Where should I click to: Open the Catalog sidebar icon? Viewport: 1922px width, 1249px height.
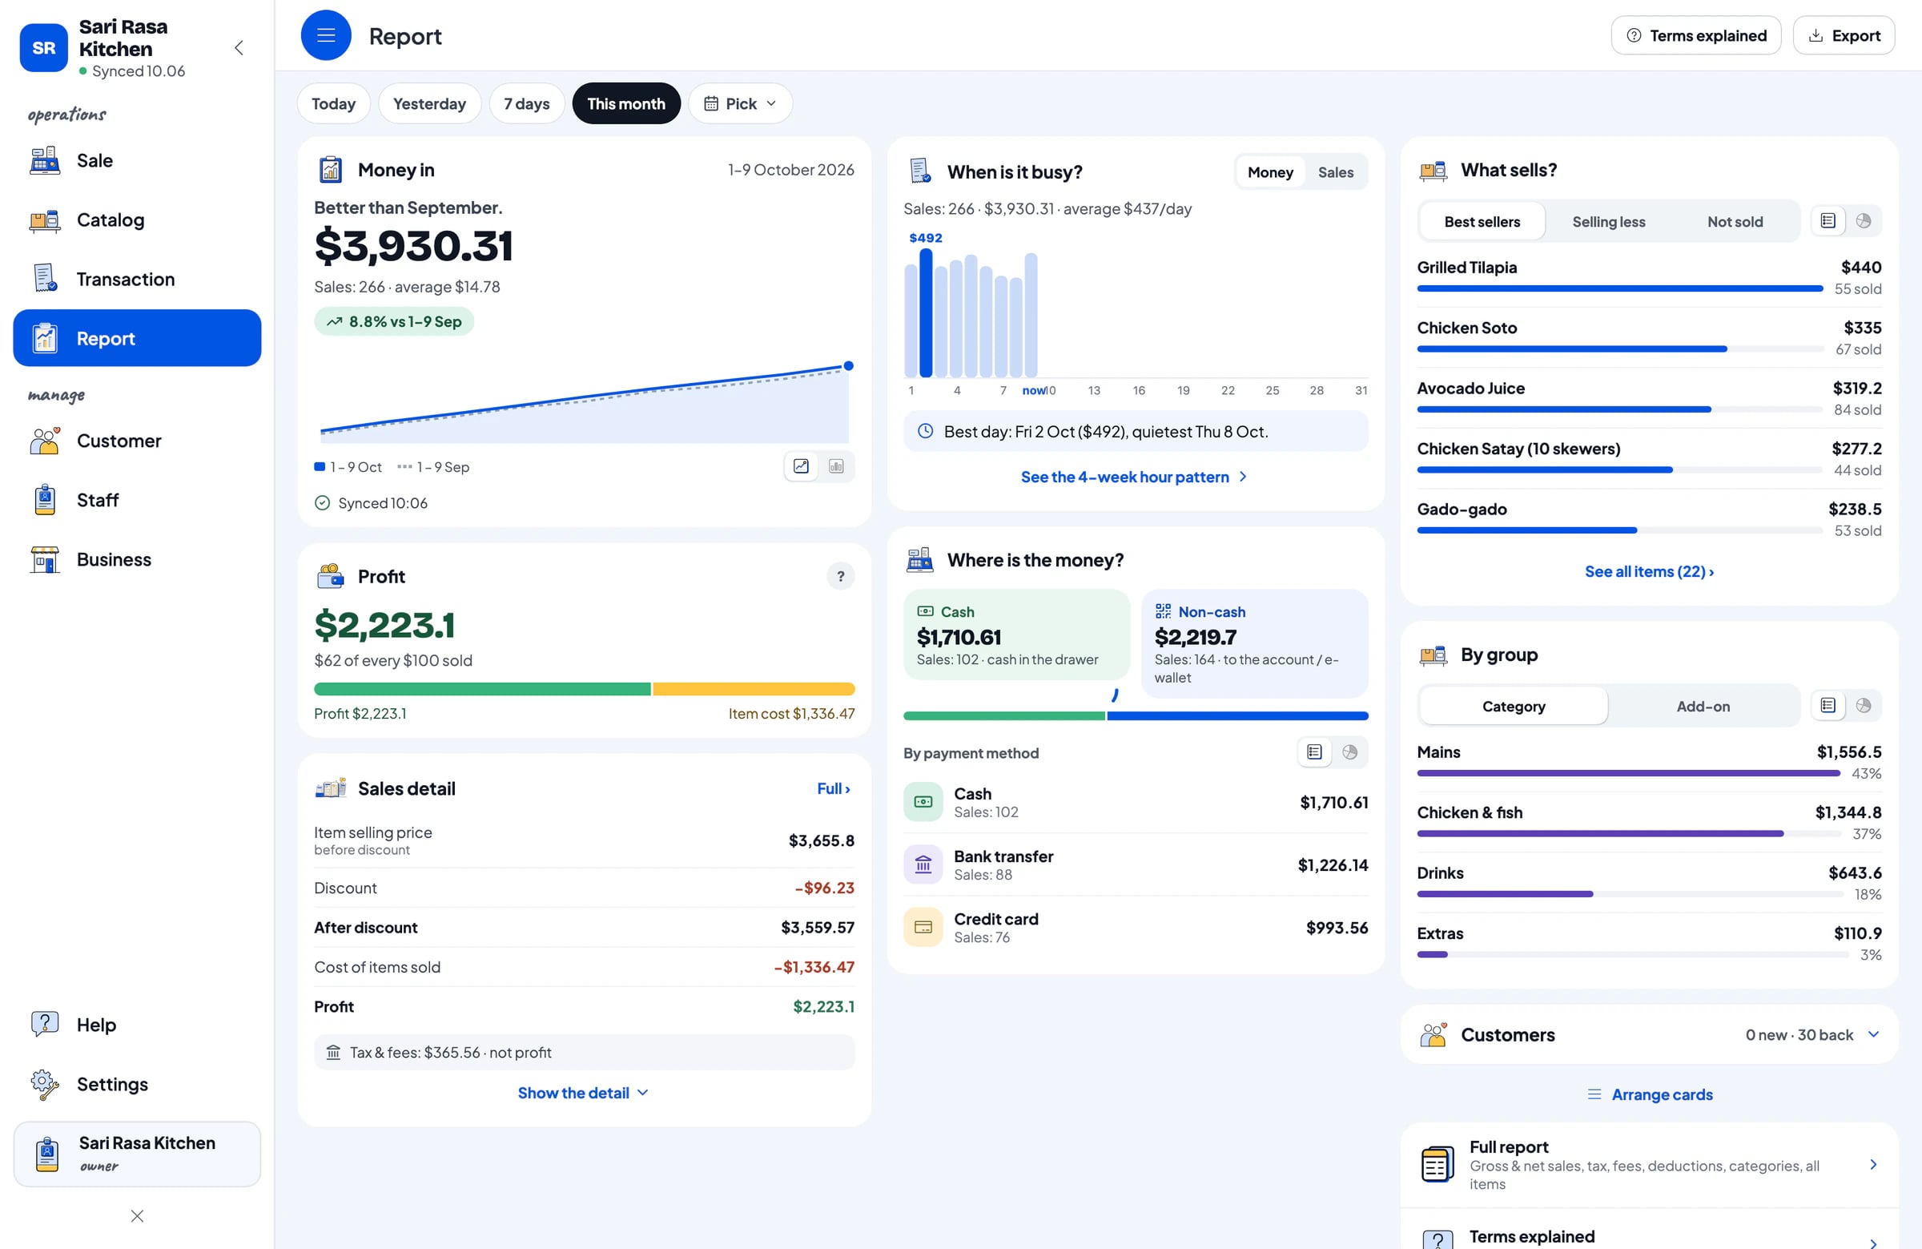(x=44, y=220)
